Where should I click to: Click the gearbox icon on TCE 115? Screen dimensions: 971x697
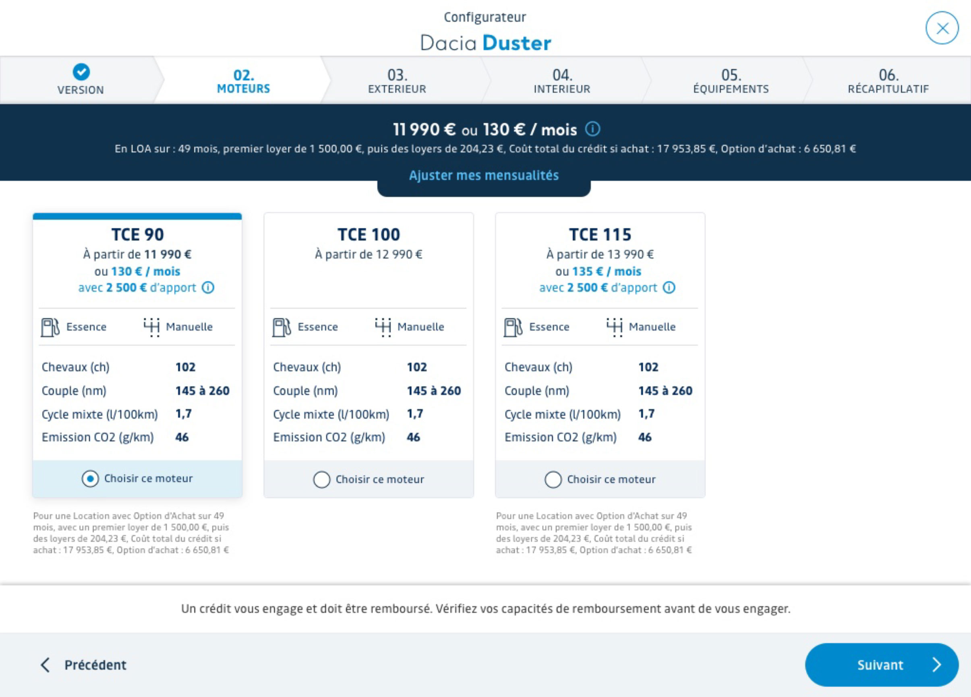[615, 327]
